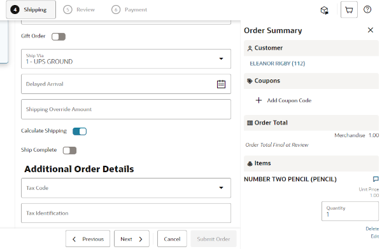382x249 pixels.
Task: Click the Items section icon
Action: (x=250, y=164)
